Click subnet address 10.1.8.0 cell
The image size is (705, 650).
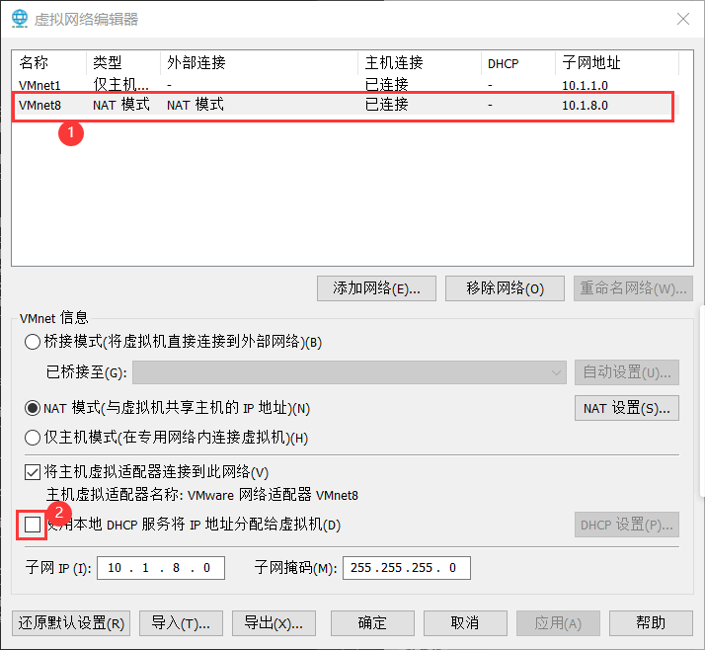(585, 106)
